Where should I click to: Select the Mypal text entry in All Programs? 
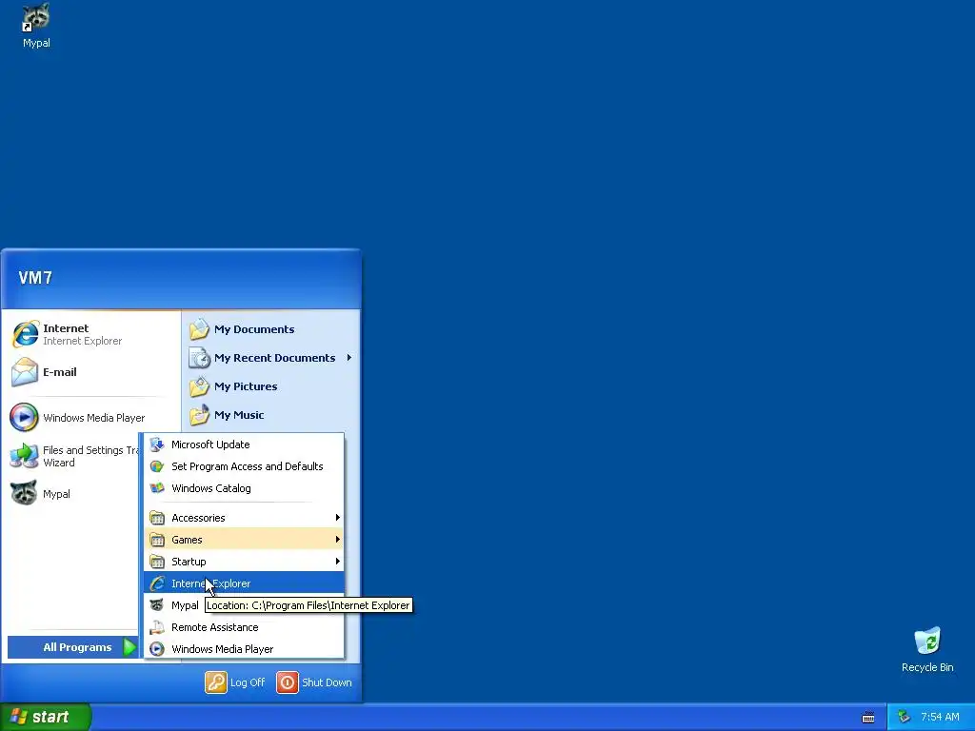185,605
